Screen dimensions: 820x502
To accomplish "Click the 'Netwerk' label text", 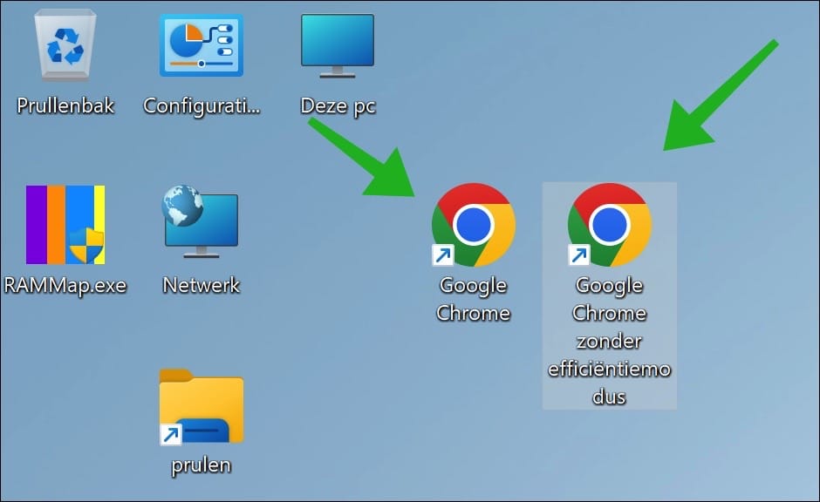I will pos(202,285).
